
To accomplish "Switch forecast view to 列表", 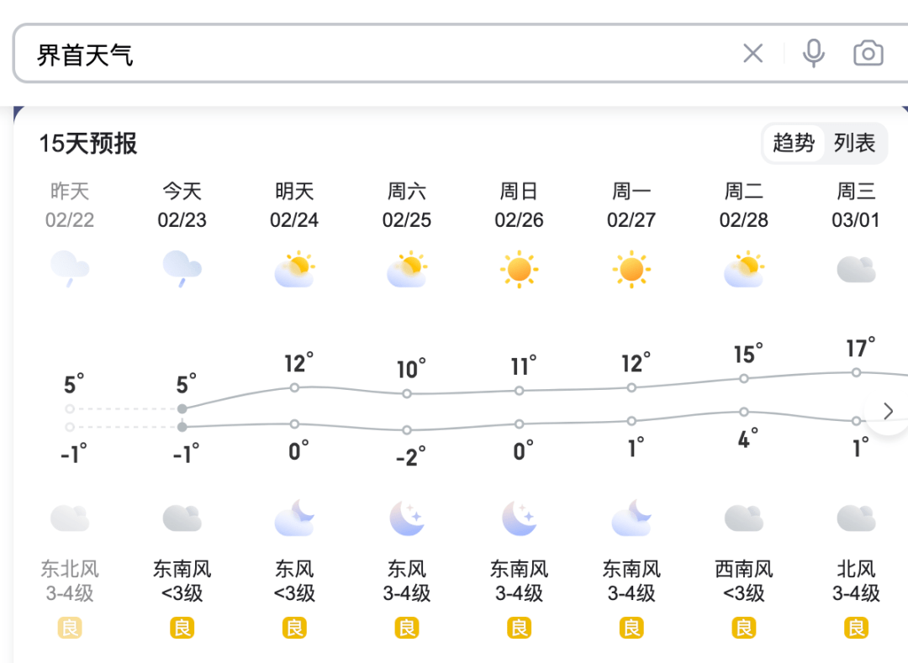I will [854, 143].
